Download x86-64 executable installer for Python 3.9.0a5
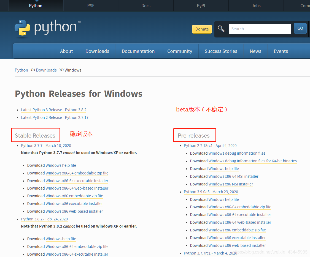 (x=240, y=215)
